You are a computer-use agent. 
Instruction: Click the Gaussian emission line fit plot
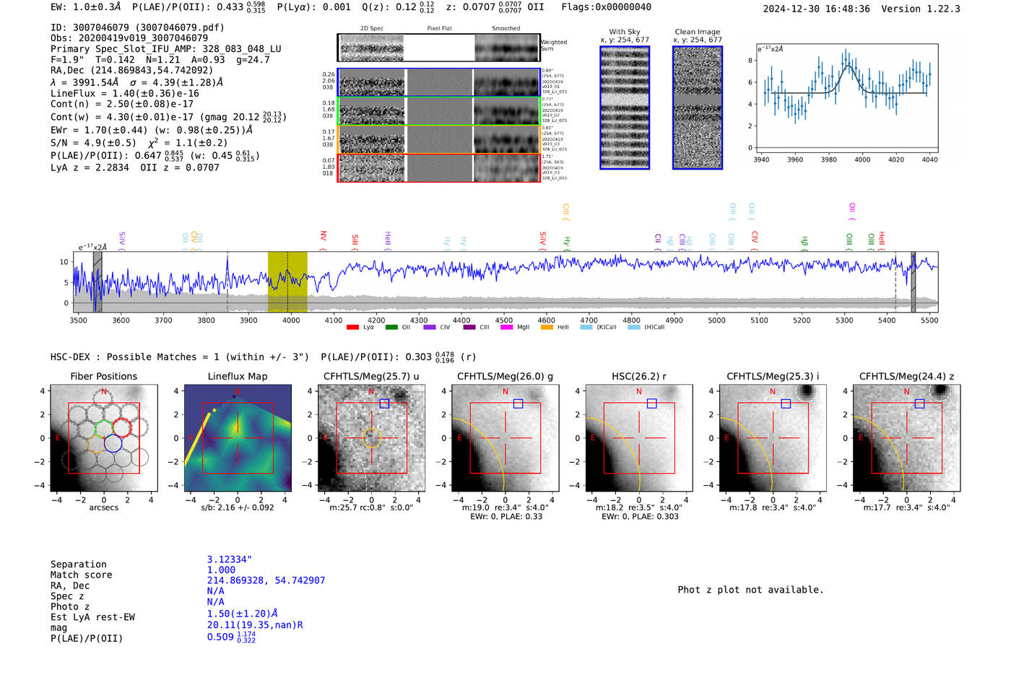846,98
